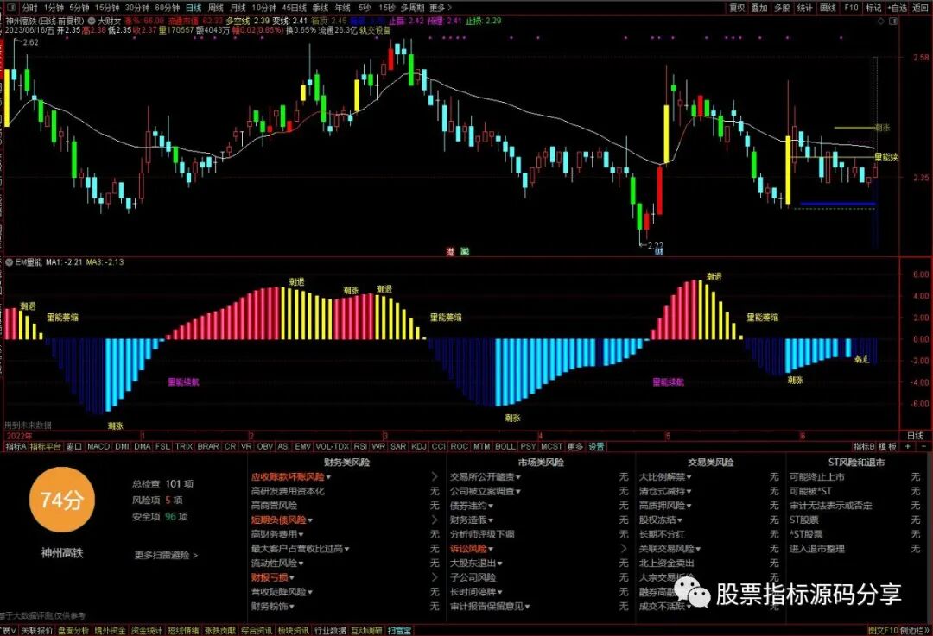This screenshot has height=636, width=933.
Task: Click the 神州高铁 stock name label
Action: pyautogui.click(x=62, y=553)
